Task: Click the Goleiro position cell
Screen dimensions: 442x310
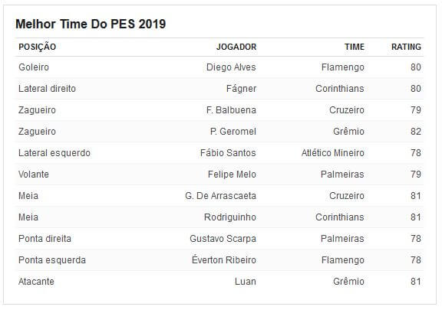Action: point(34,67)
